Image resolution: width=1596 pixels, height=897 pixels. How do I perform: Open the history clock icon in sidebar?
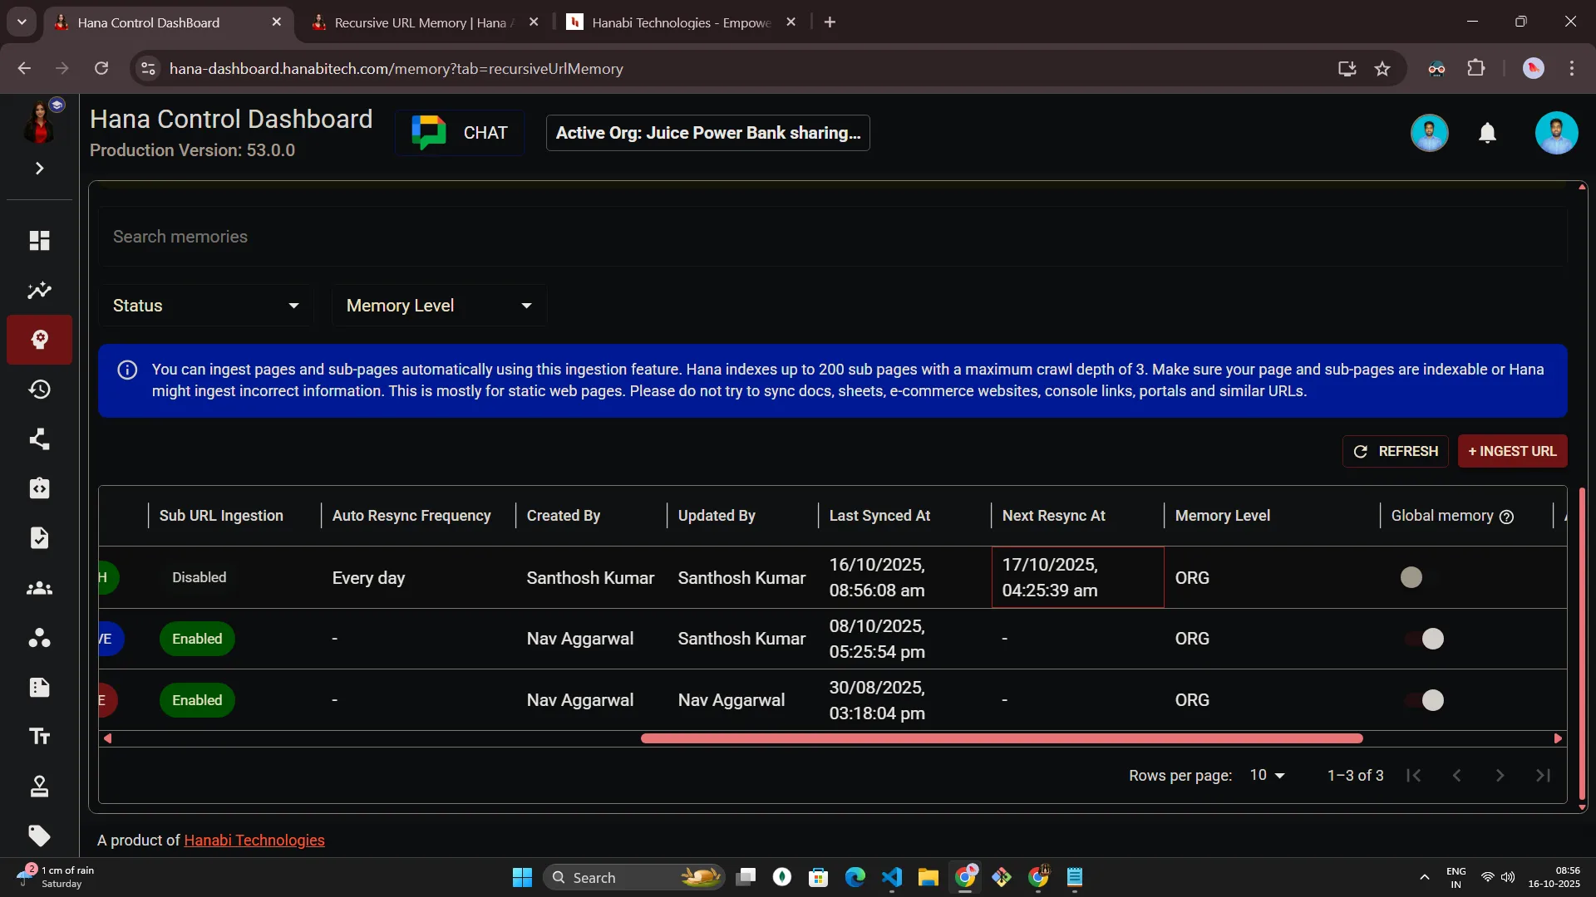pyautogui.click(x=39, y=390)
